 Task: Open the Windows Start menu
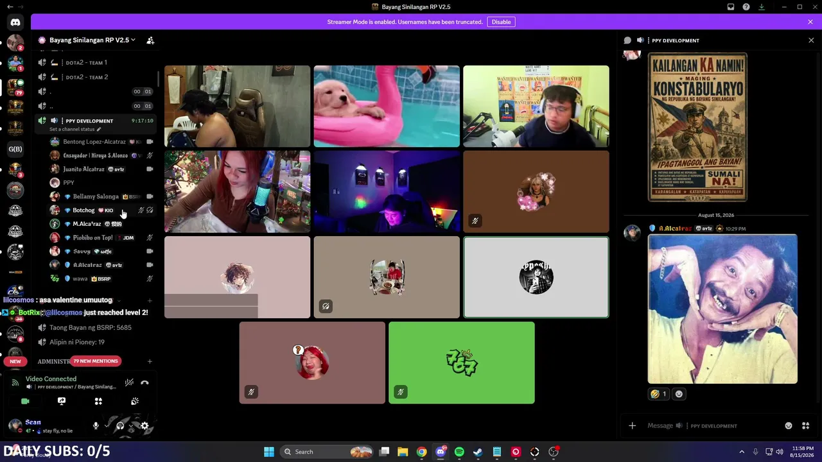click(269, 452)
